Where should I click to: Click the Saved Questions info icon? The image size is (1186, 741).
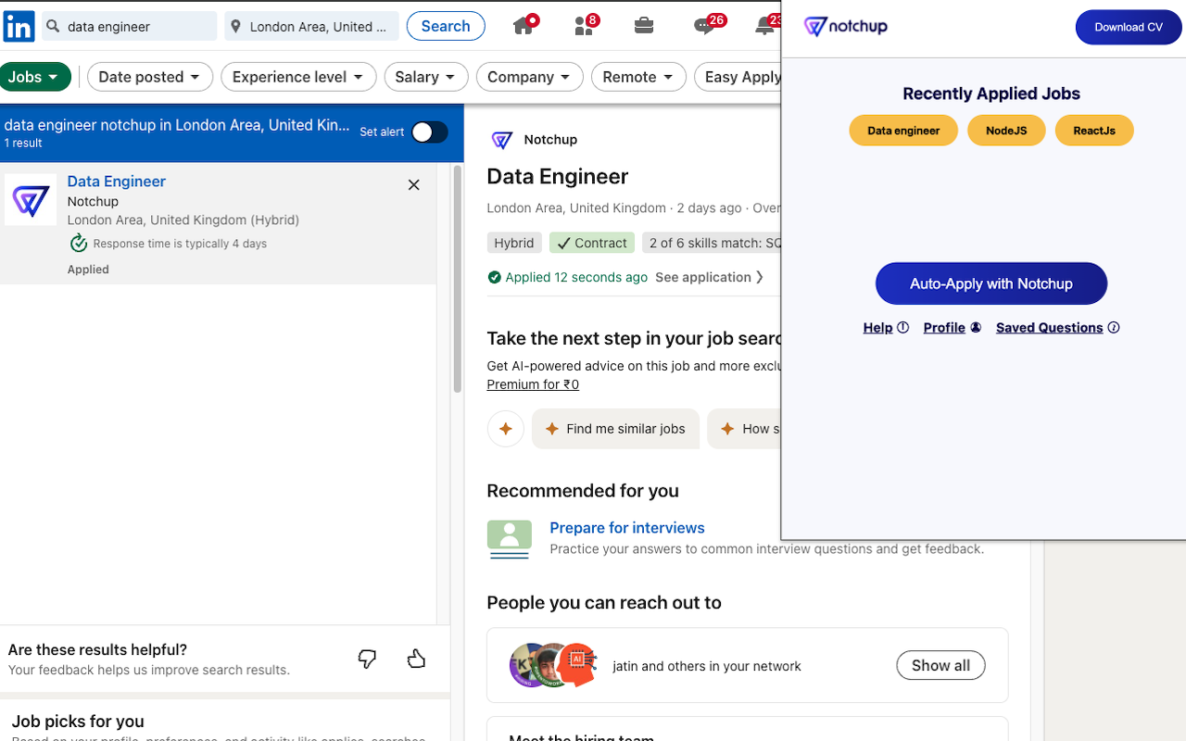click(1114, 328)
